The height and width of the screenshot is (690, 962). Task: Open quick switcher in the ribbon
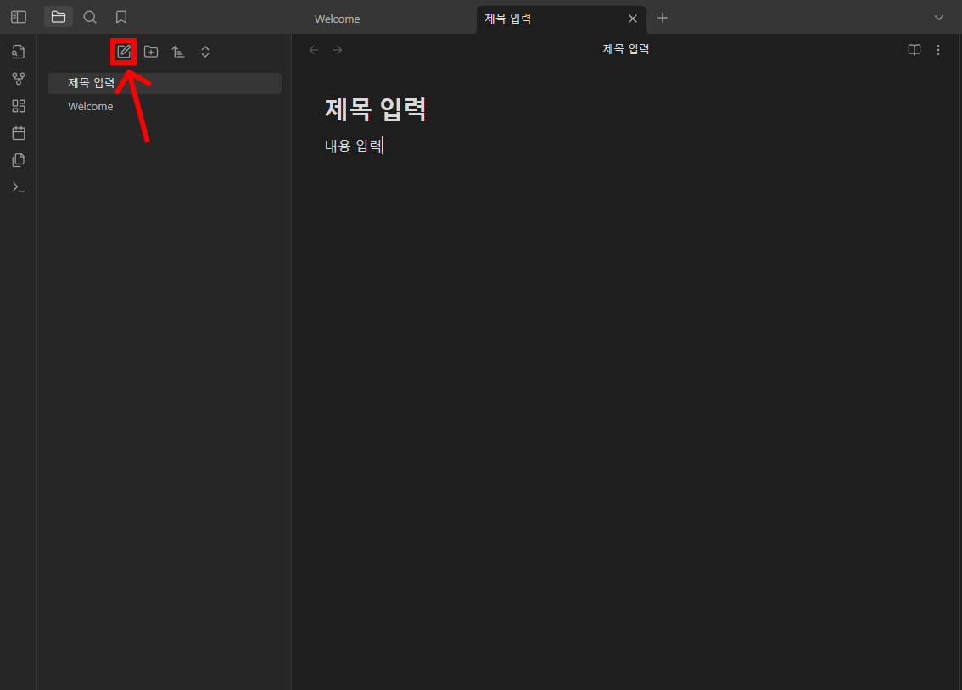(x=19, y=52)
